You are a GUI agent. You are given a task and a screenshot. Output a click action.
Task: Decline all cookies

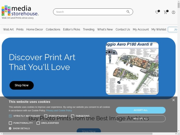tap(141, 118)
